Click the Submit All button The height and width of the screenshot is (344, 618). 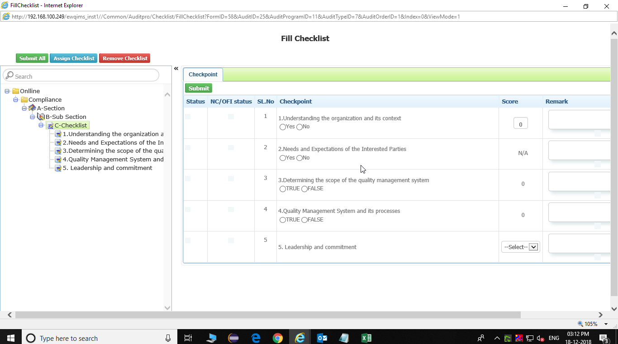[32, 58]
